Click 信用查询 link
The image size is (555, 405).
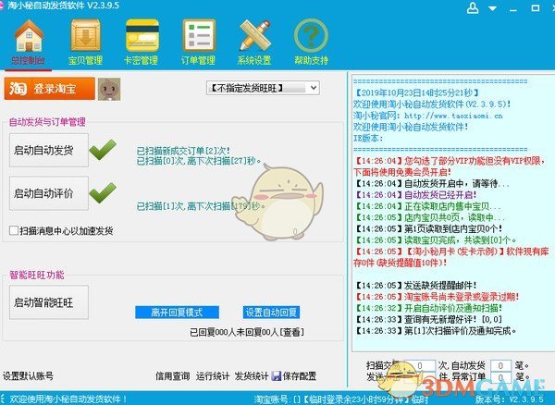[x=173, y=376]
